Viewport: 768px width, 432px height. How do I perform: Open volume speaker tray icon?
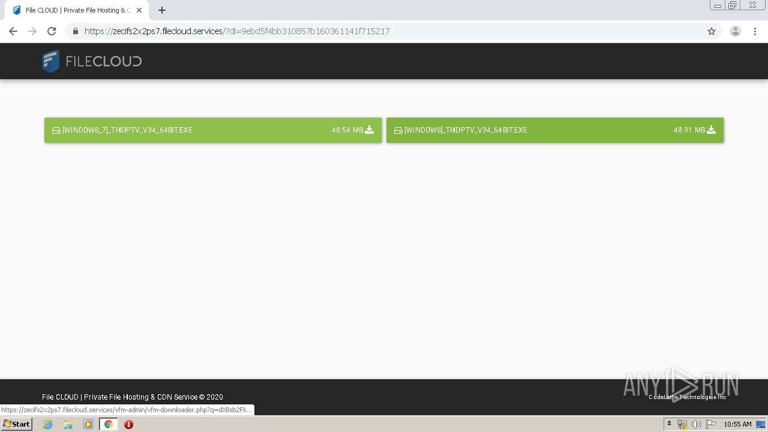click(697, 424)
